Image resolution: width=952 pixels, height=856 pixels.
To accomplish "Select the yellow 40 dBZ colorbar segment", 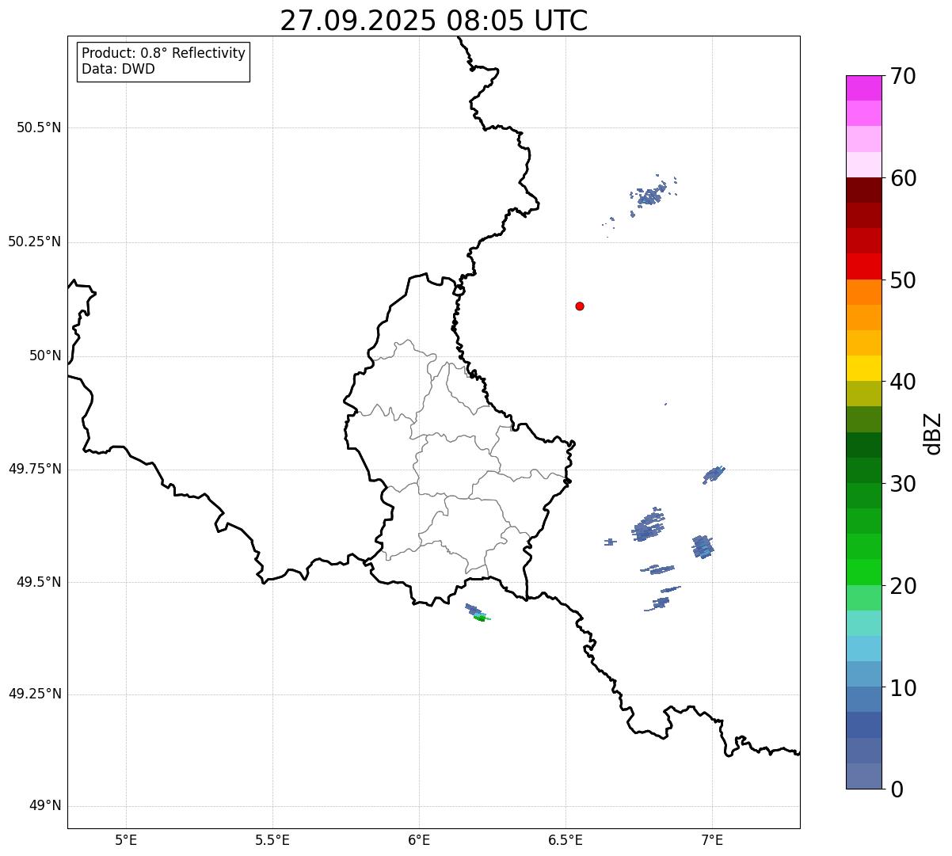I will tap(864, 368).
